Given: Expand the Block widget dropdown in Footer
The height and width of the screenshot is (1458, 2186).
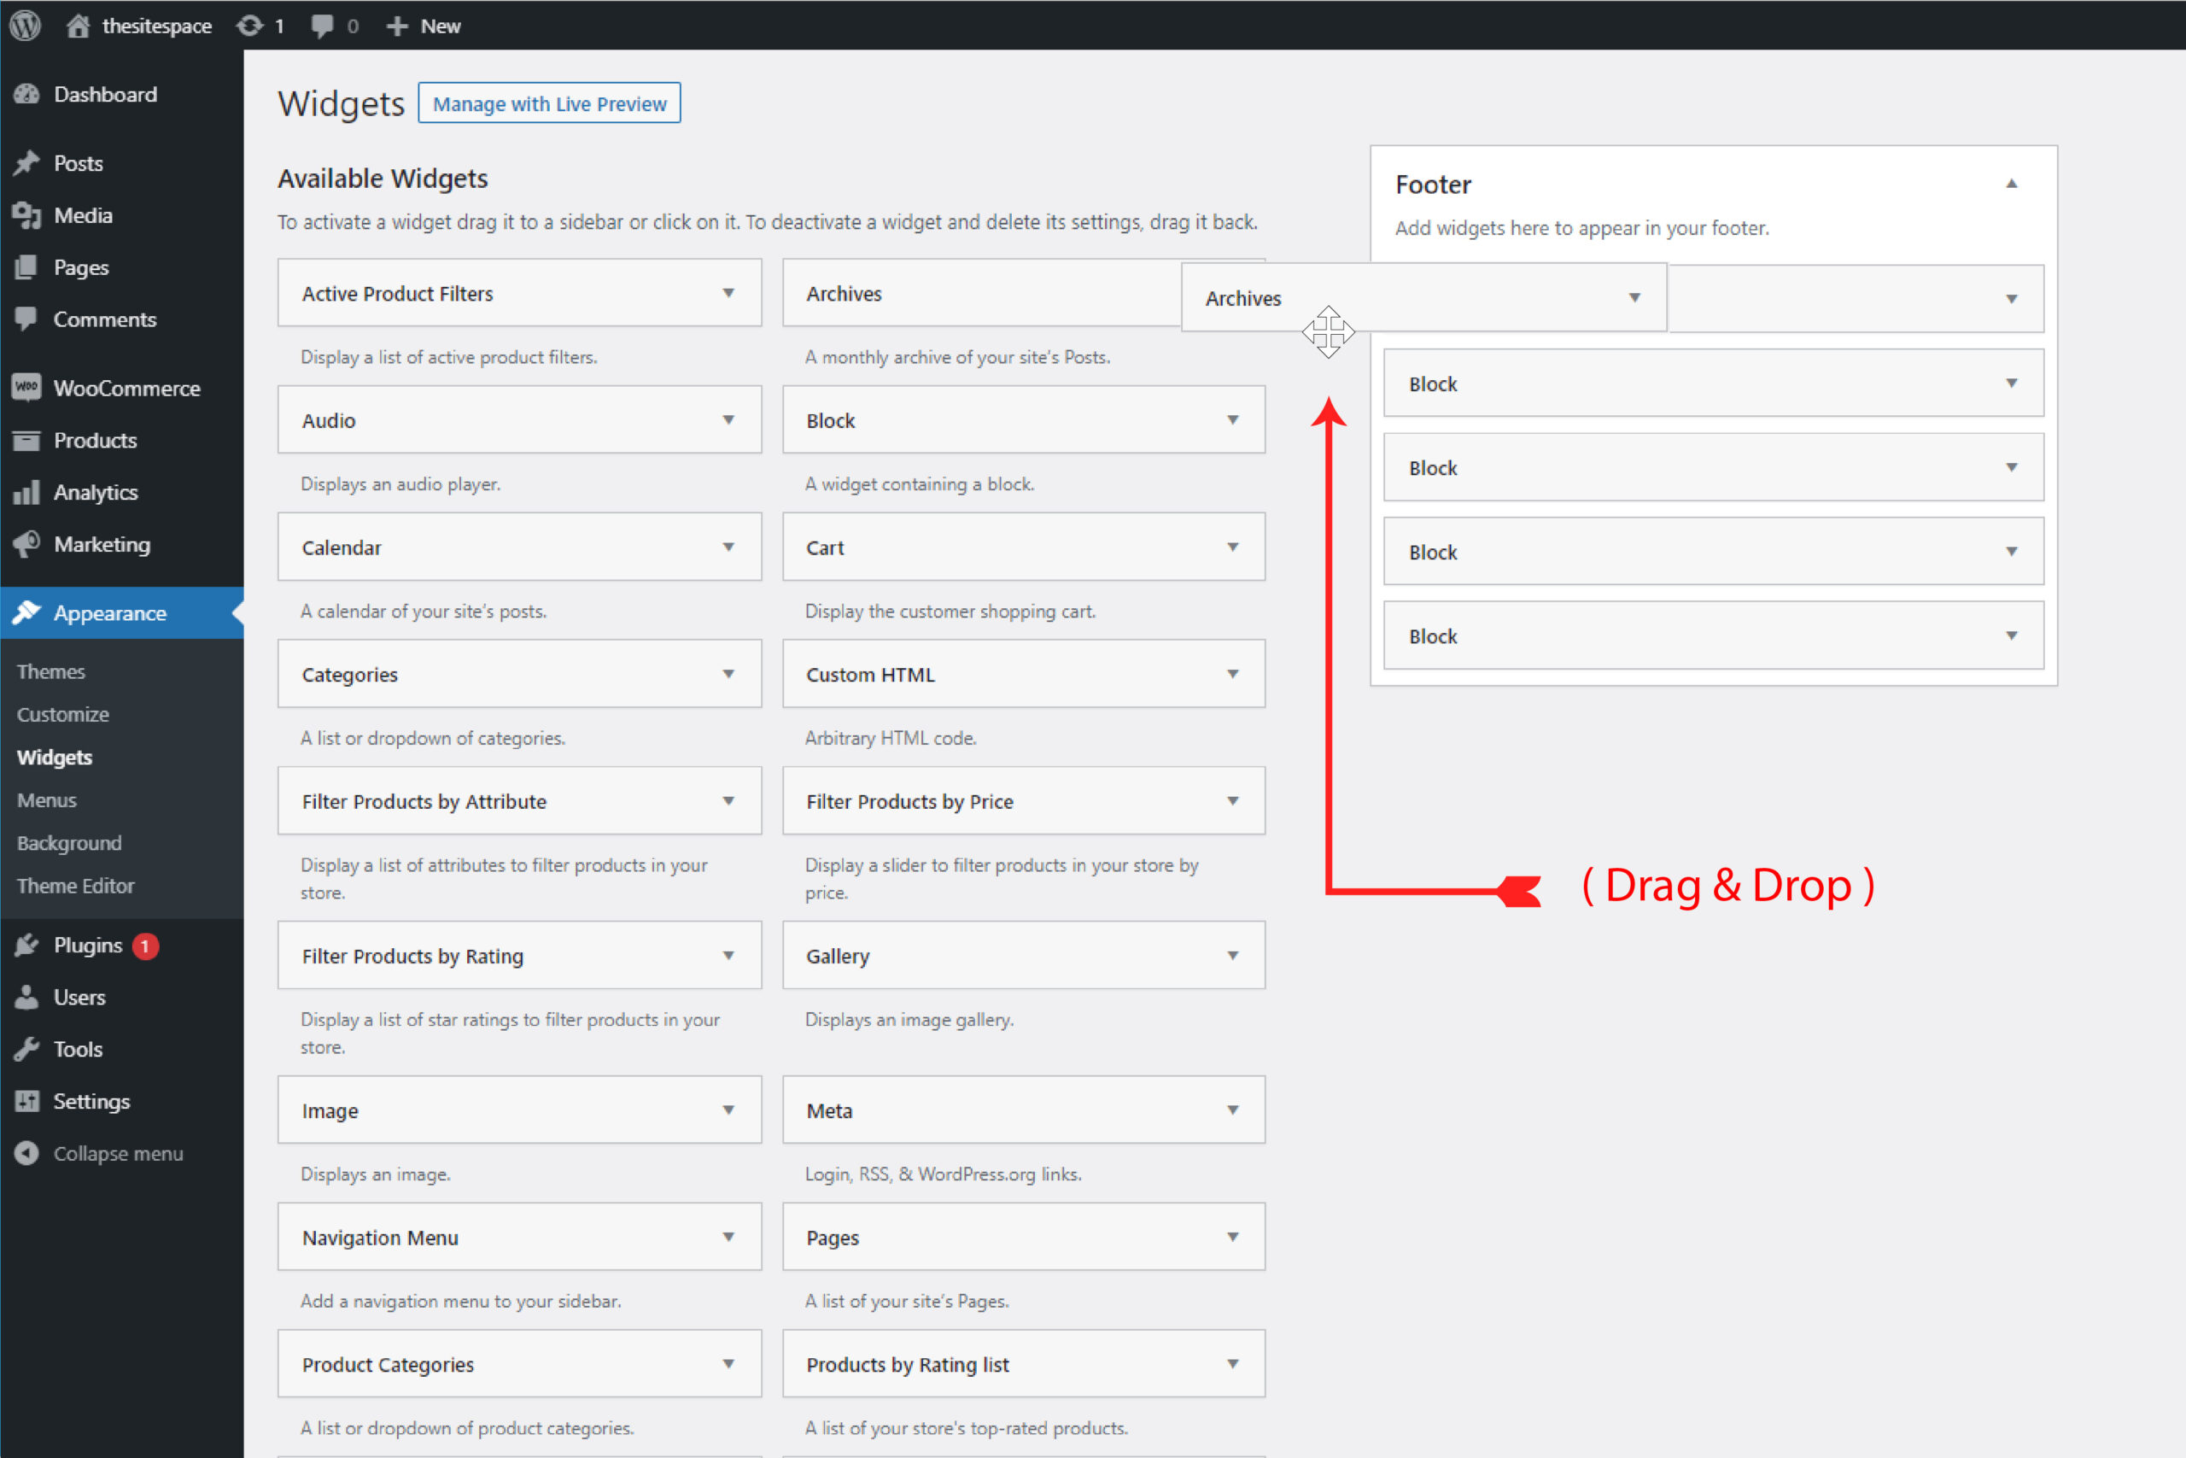Looking at the screenshot, I should [x=2012, y=383].
